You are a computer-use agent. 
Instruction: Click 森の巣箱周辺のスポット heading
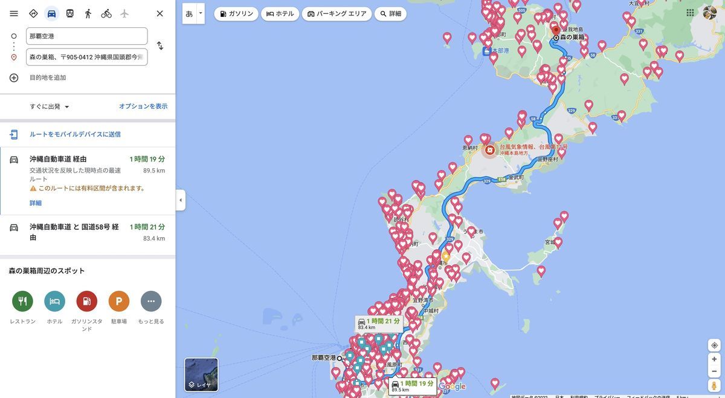[47, 271]
